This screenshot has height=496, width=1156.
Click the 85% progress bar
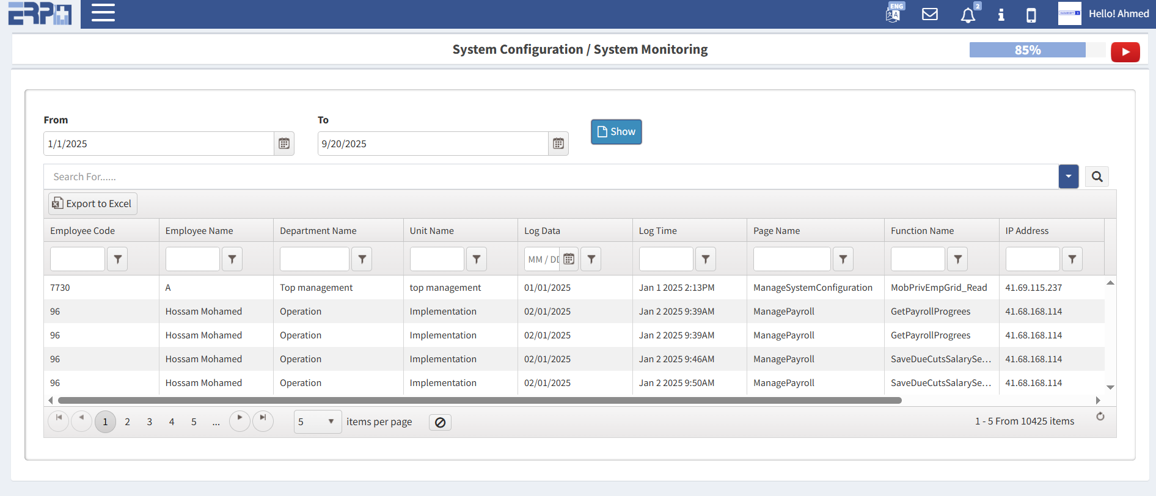1027,50
